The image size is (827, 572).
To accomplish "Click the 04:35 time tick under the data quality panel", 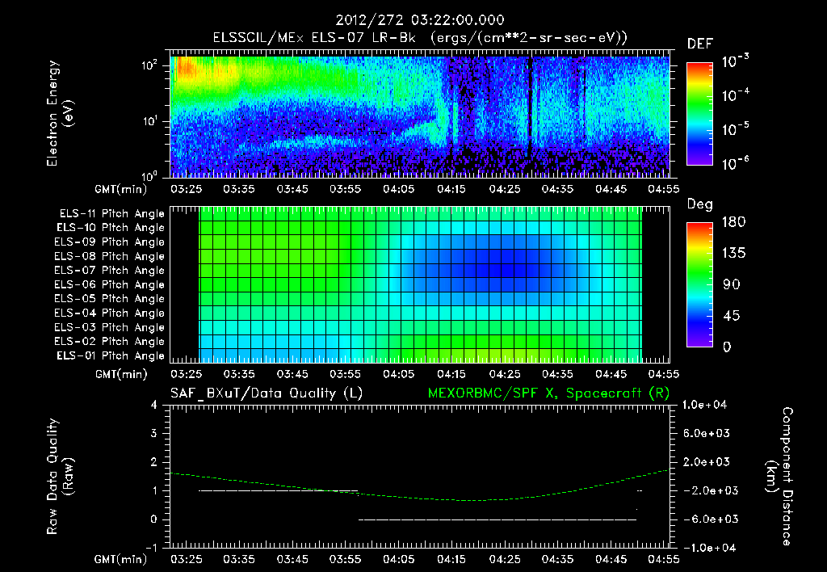I will coord(557,559).
